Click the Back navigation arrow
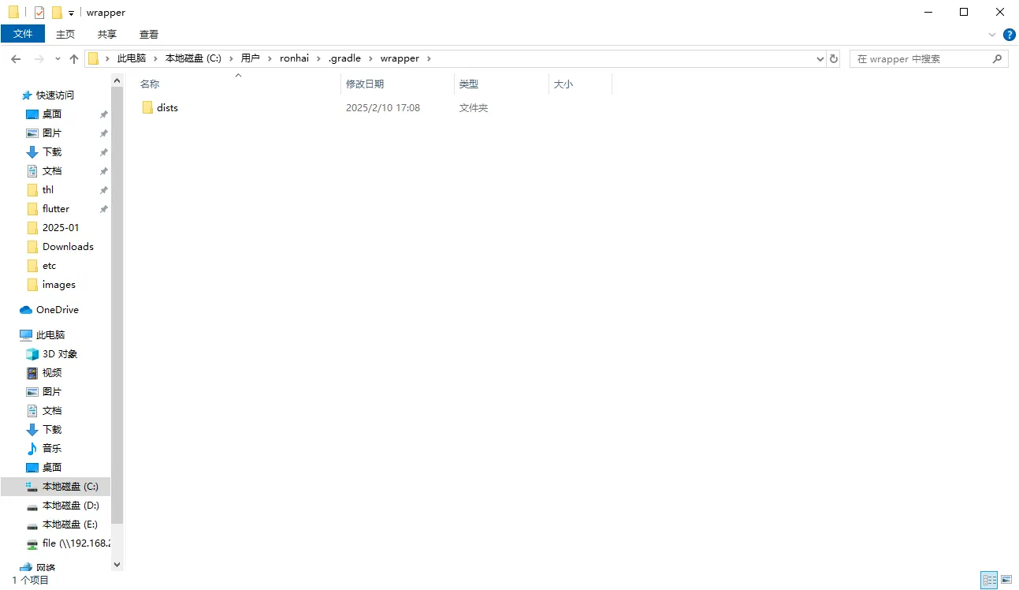 tap(16, 59)
